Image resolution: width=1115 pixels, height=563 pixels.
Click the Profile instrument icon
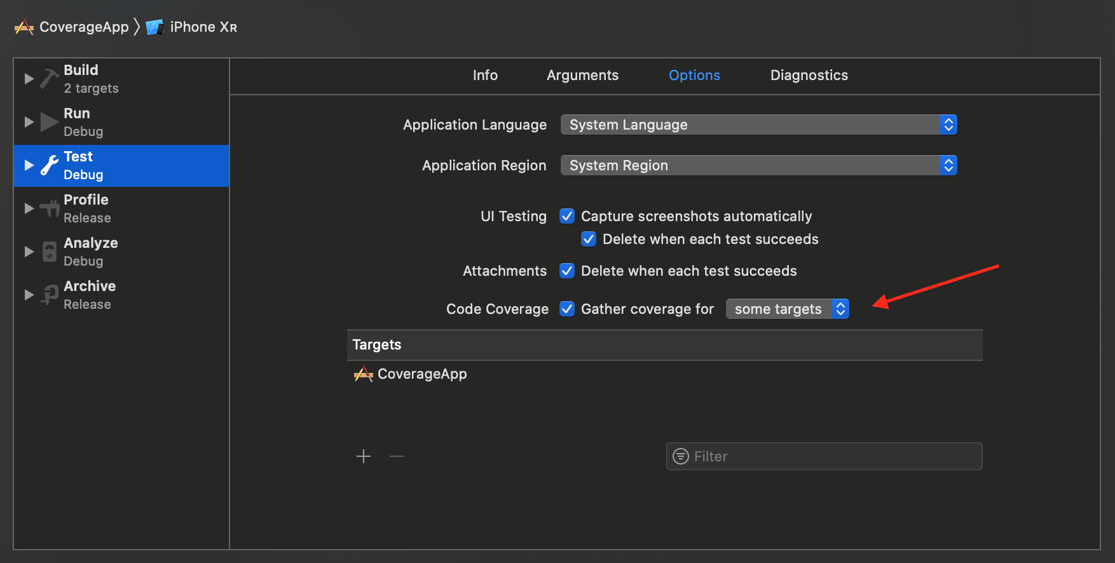point(50,208)
